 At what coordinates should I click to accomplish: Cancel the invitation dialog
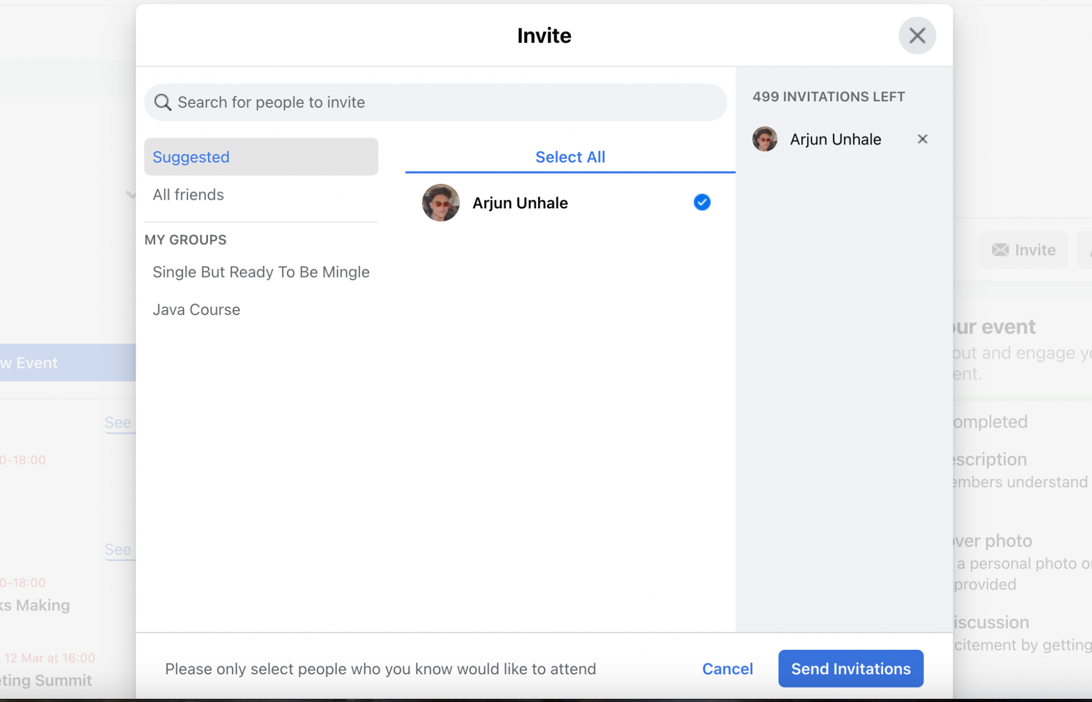728,668
